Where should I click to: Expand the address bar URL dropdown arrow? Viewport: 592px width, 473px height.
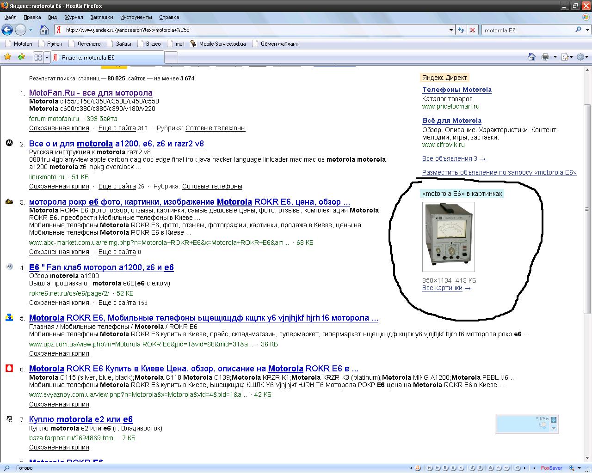451,30
